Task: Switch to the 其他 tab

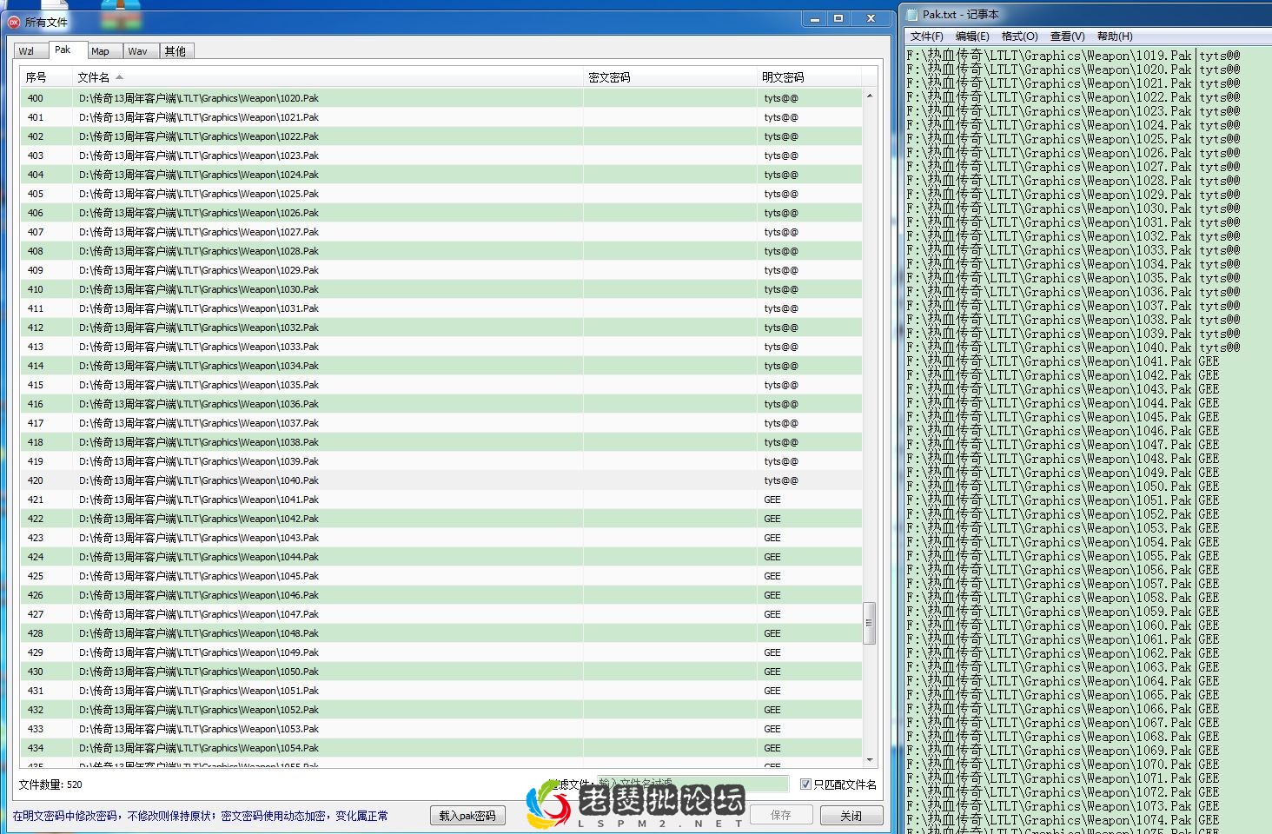Action: pyautogui.click(x=176, y=51)
